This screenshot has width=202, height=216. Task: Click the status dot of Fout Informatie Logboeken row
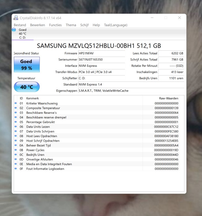16,168
